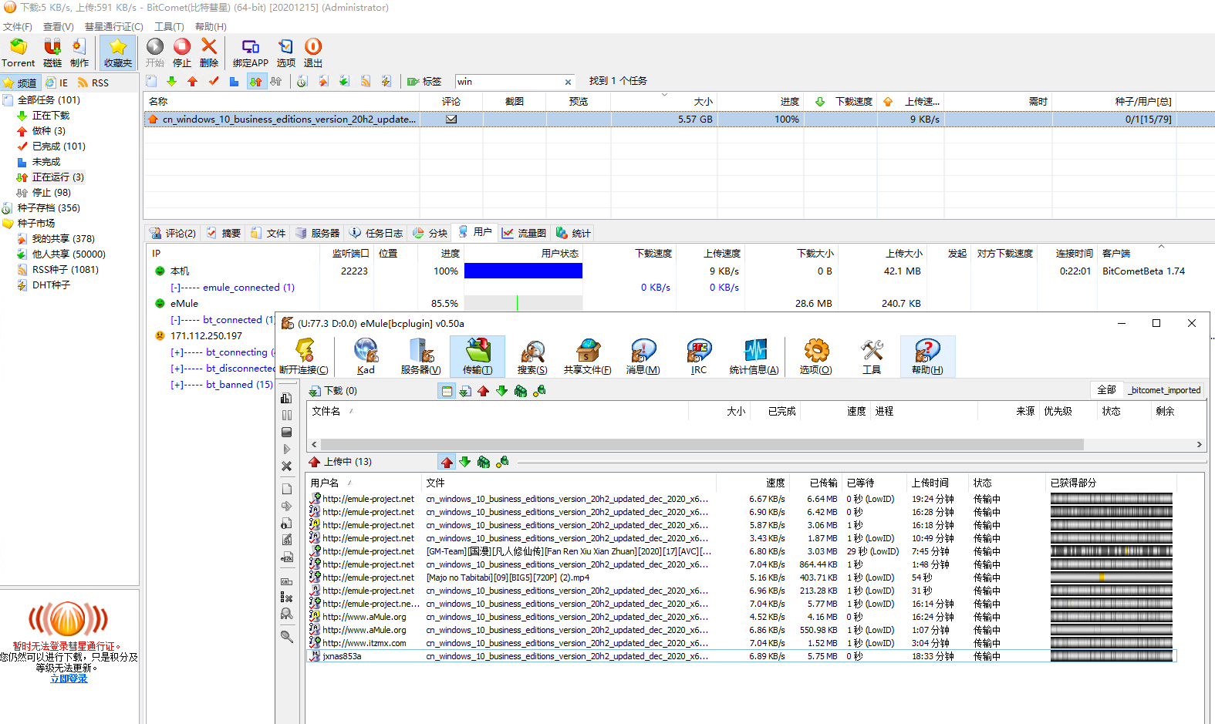Collapse the emule_connected tree node
This screenshot has height=724, width=1215.
pos(176,288)
